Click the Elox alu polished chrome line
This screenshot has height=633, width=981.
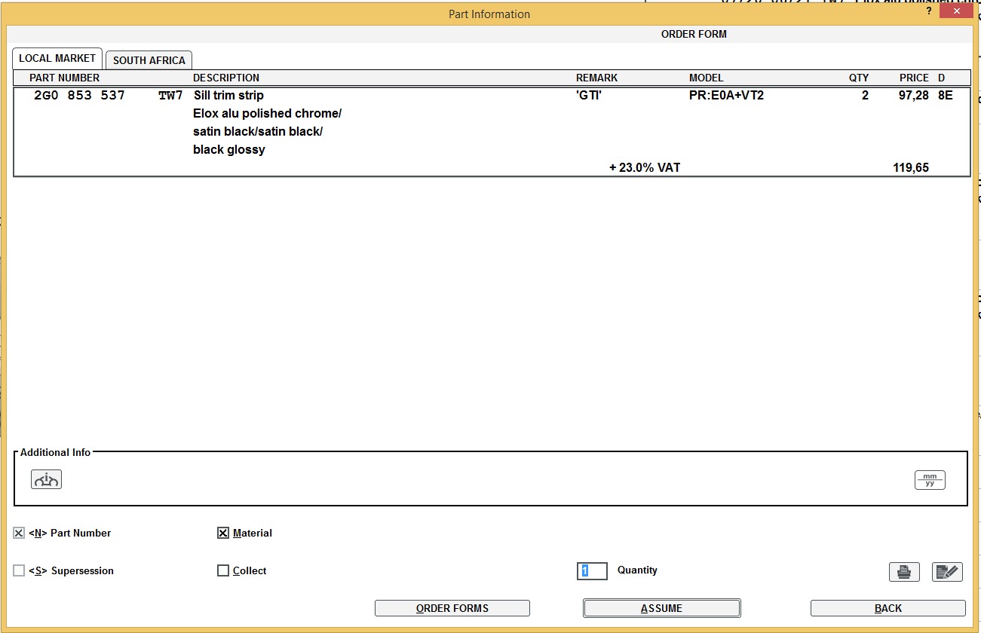(x=268, y=114)
